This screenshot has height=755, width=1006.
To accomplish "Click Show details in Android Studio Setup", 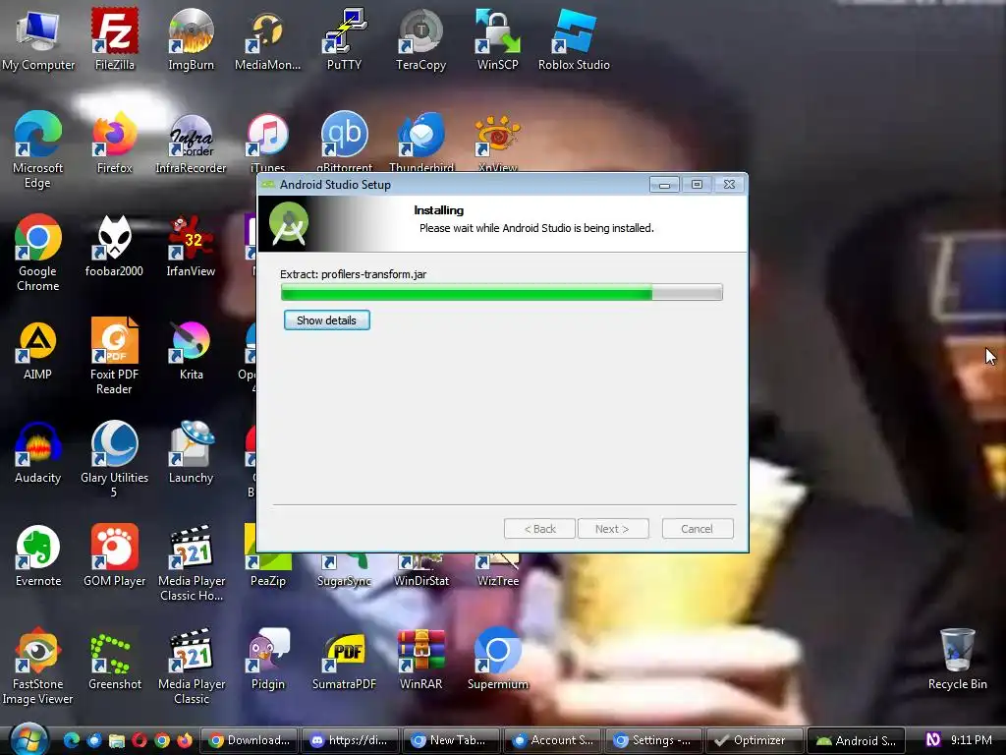I will pyautogui.click(x=326, y=320).
